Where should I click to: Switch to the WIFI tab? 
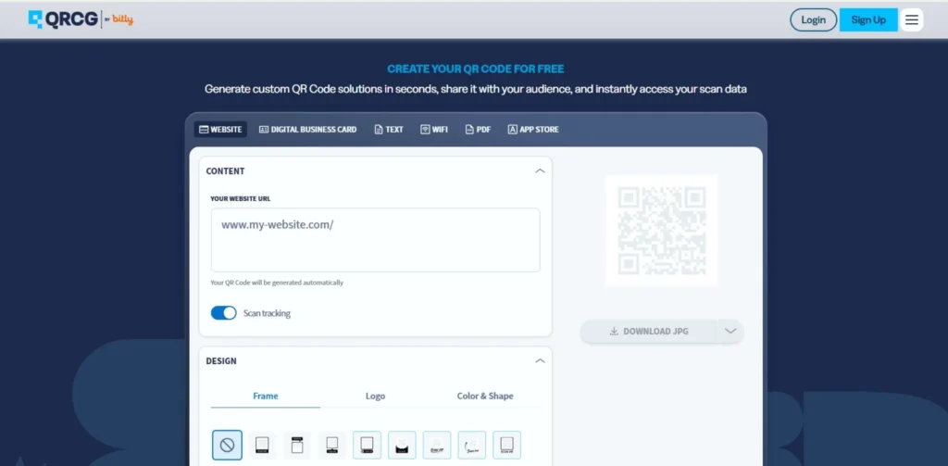[434, 130]
